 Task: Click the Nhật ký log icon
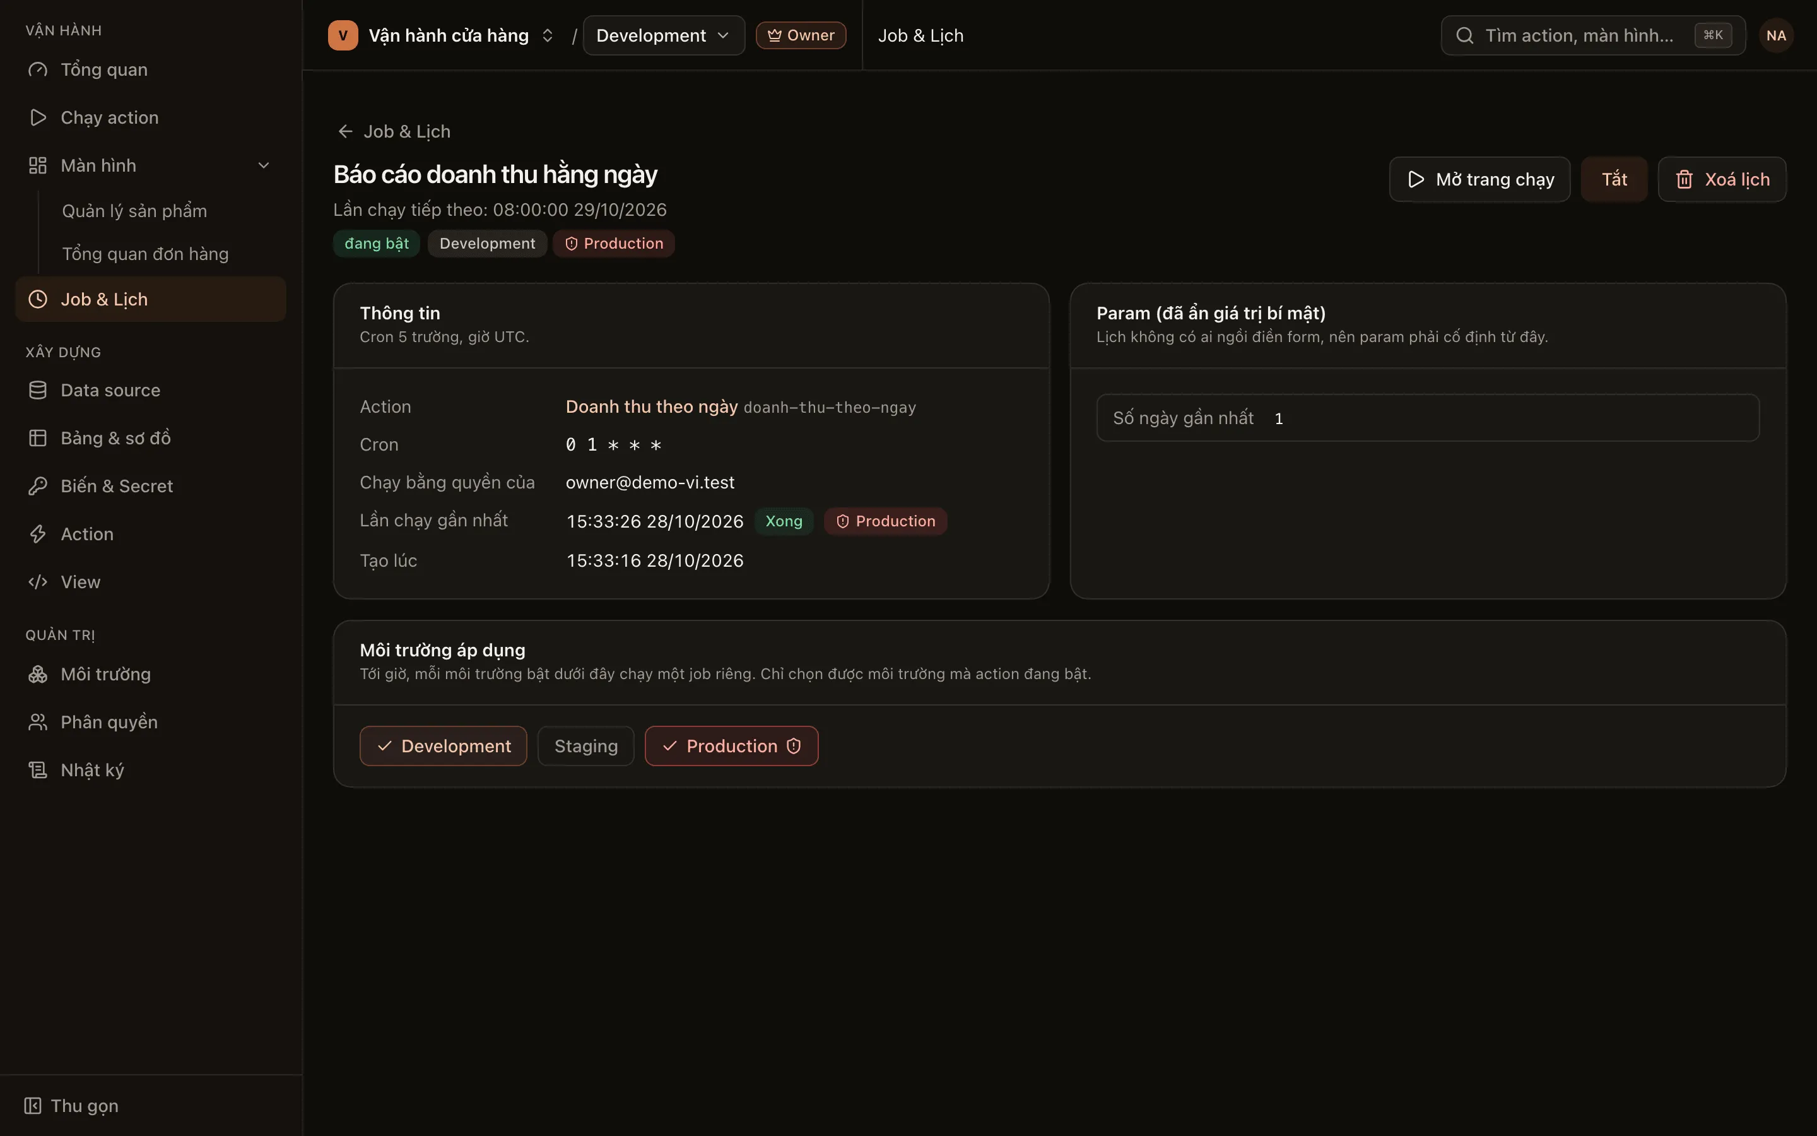click(38, 770)
